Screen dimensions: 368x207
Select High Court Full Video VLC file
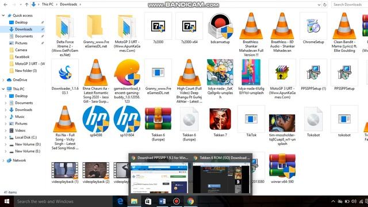point(189,81)
